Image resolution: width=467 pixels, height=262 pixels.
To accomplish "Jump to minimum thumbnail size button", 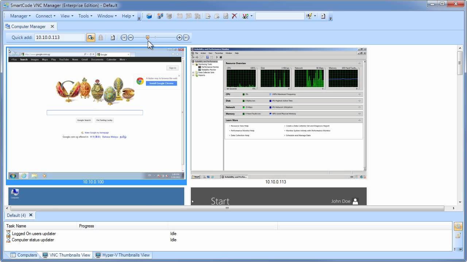I will point(124,37).
